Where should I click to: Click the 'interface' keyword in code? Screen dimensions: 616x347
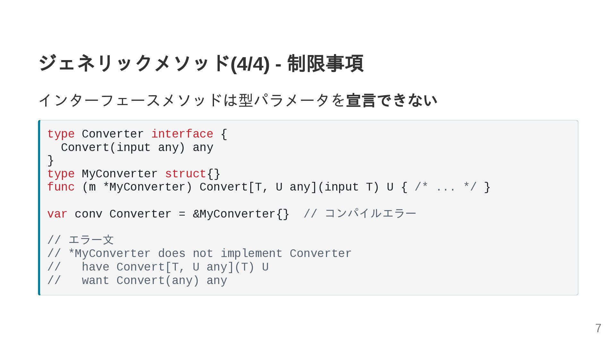pos(182,134)
